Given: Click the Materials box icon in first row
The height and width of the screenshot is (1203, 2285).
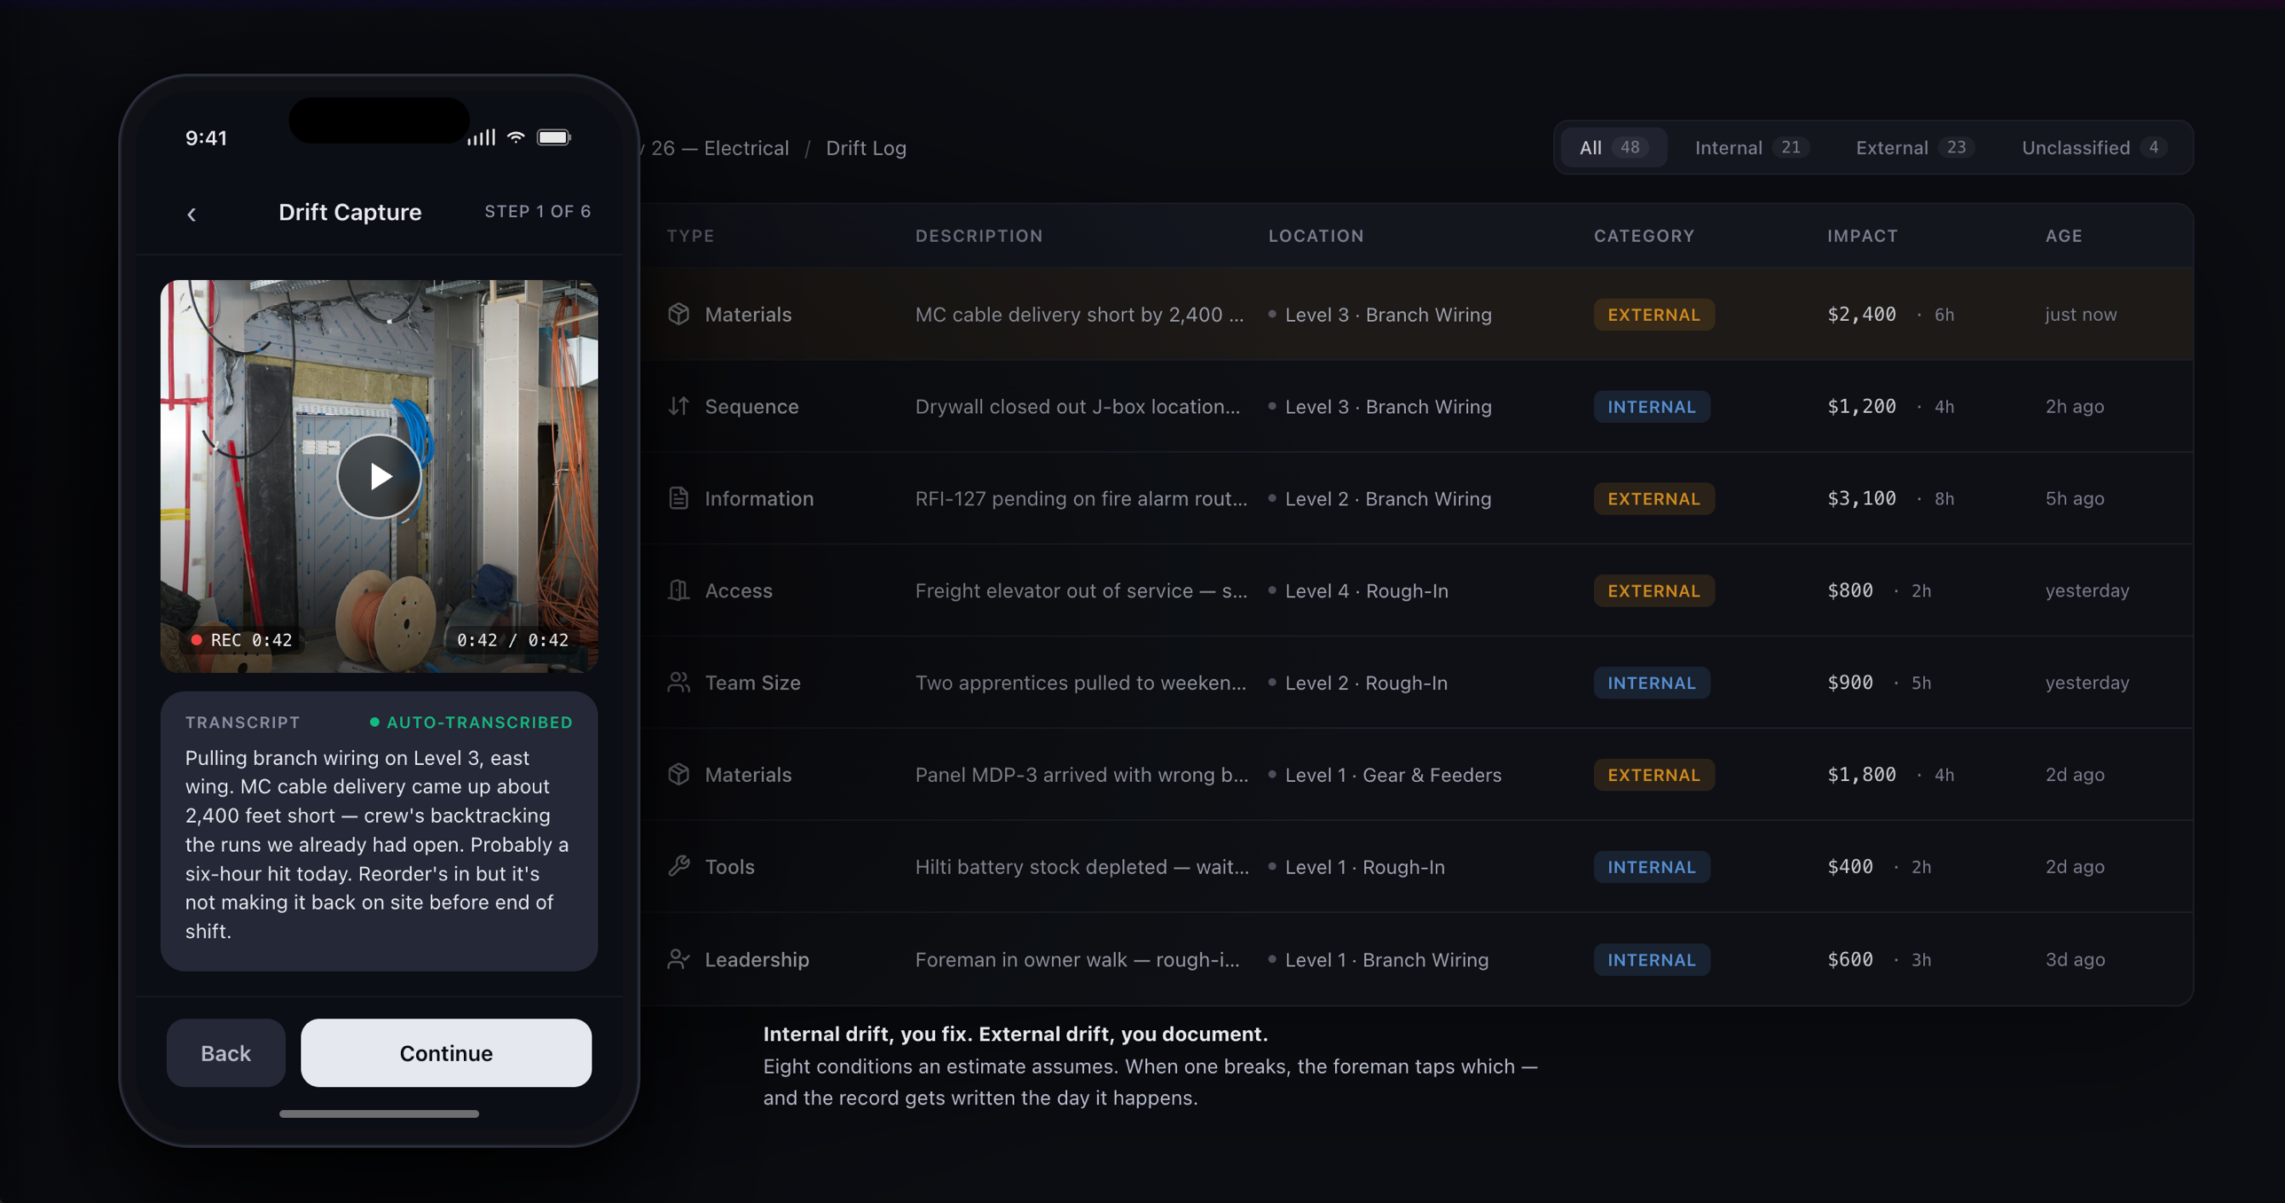Looking at the screenshot, I should tap(679, 315).
